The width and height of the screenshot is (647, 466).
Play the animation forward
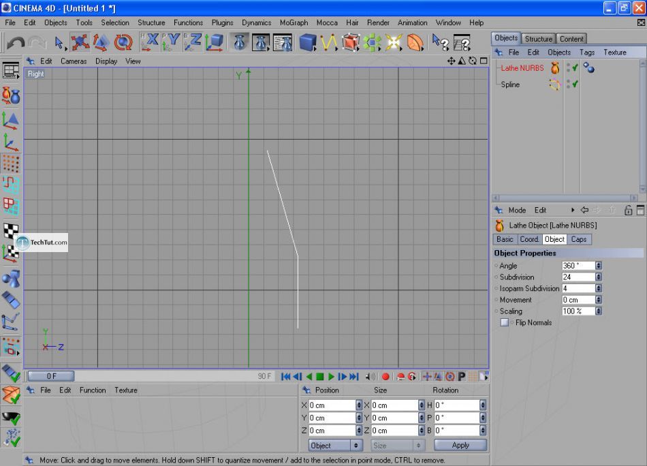[331, 377]
